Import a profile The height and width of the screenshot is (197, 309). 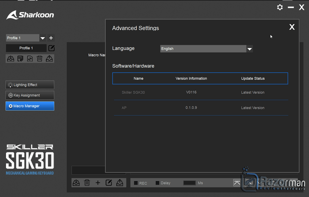11,59
